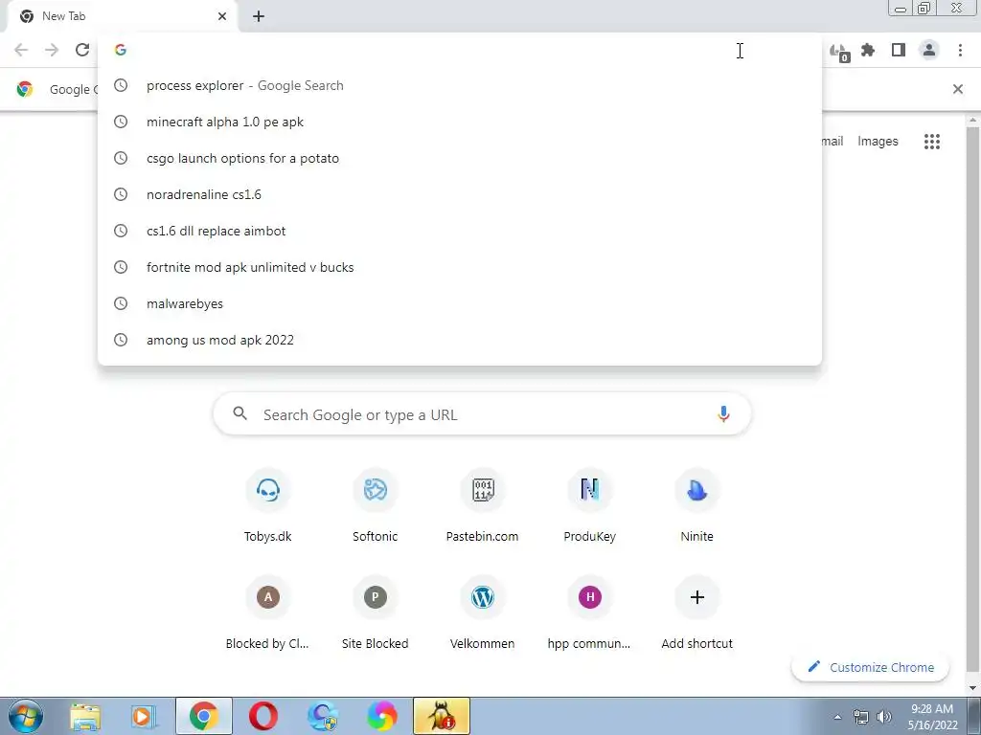
Task: Select suggestion csgo launch options for a potato
Action: click(x=460, y=158)
